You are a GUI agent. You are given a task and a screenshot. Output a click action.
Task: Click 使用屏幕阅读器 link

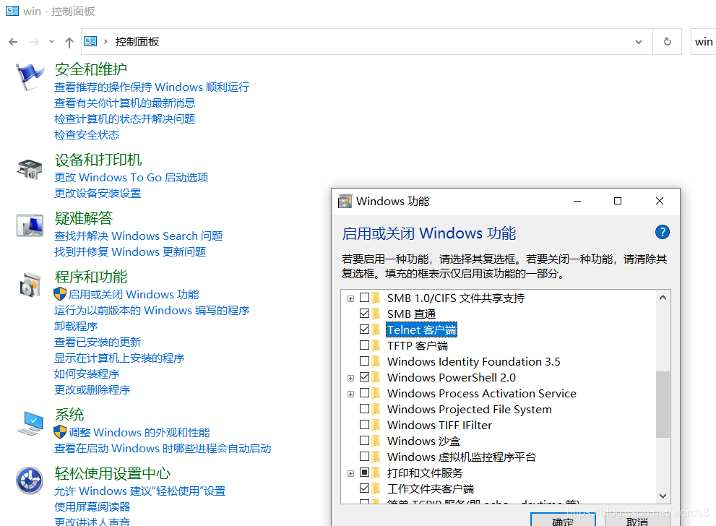92,506
